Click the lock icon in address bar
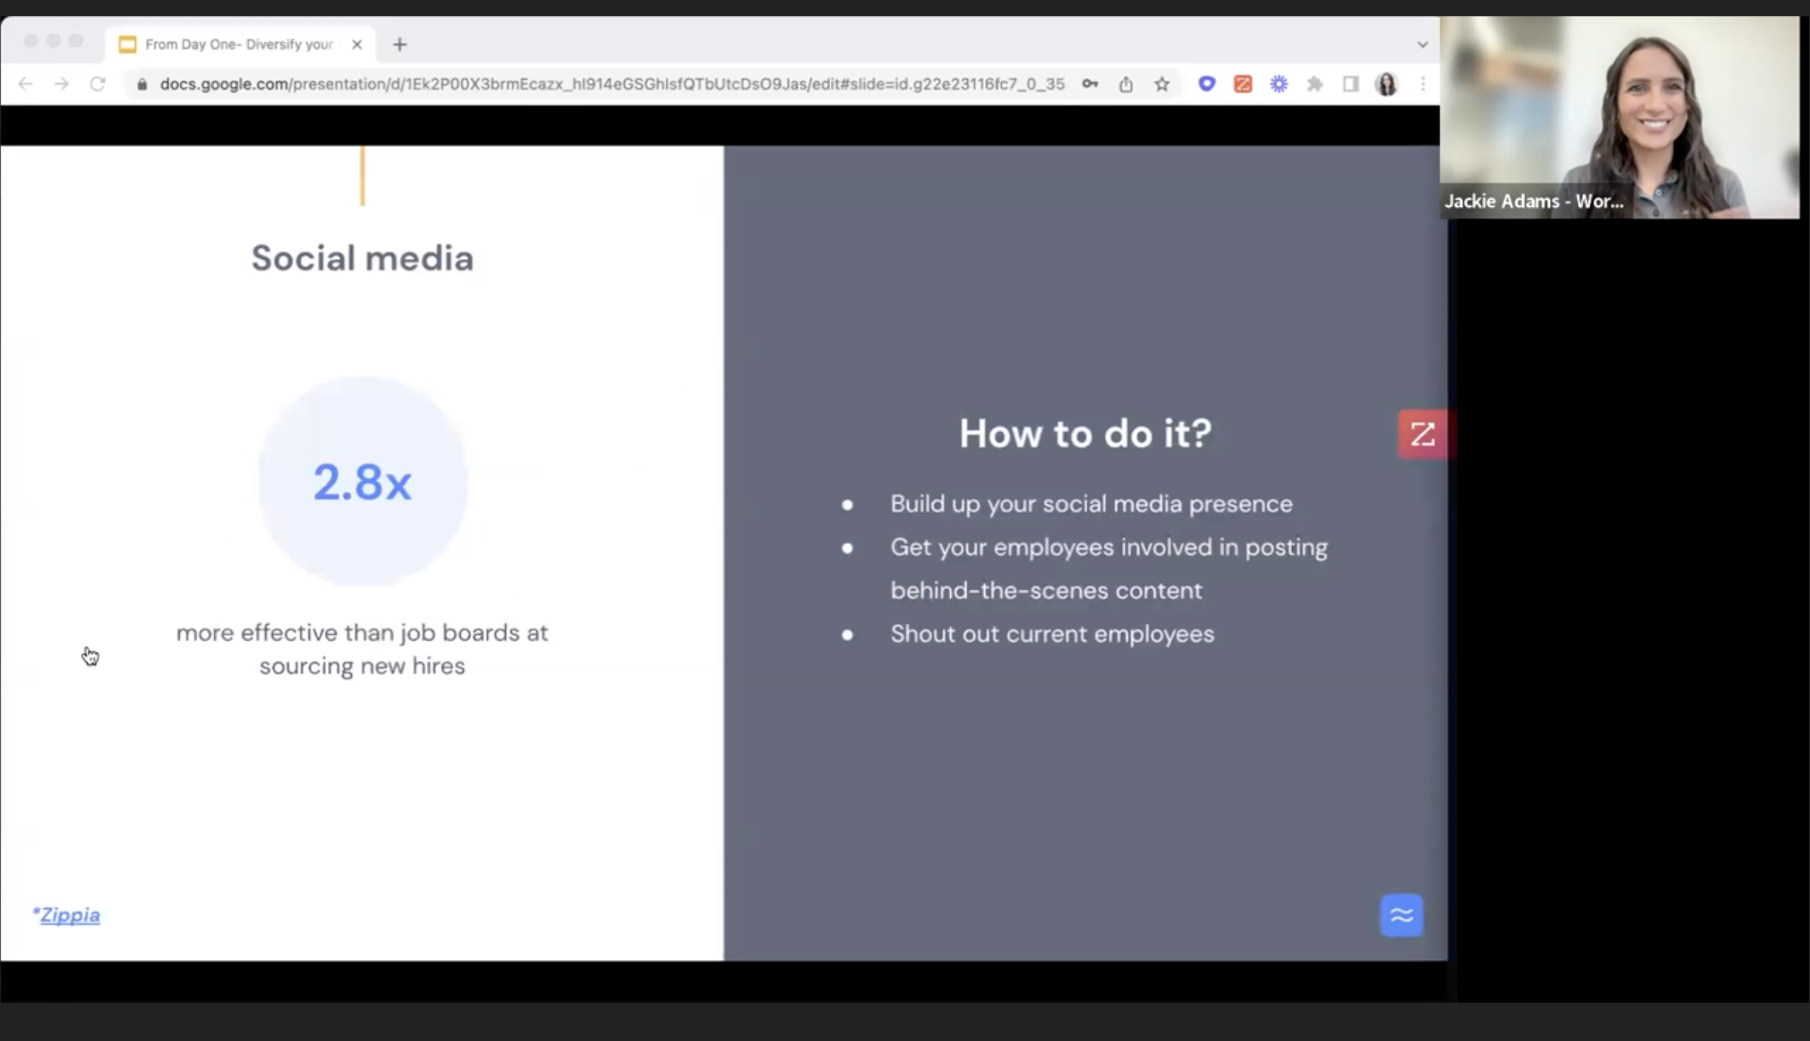The height and width of the screenshot is (1041, 1810). 142,84
